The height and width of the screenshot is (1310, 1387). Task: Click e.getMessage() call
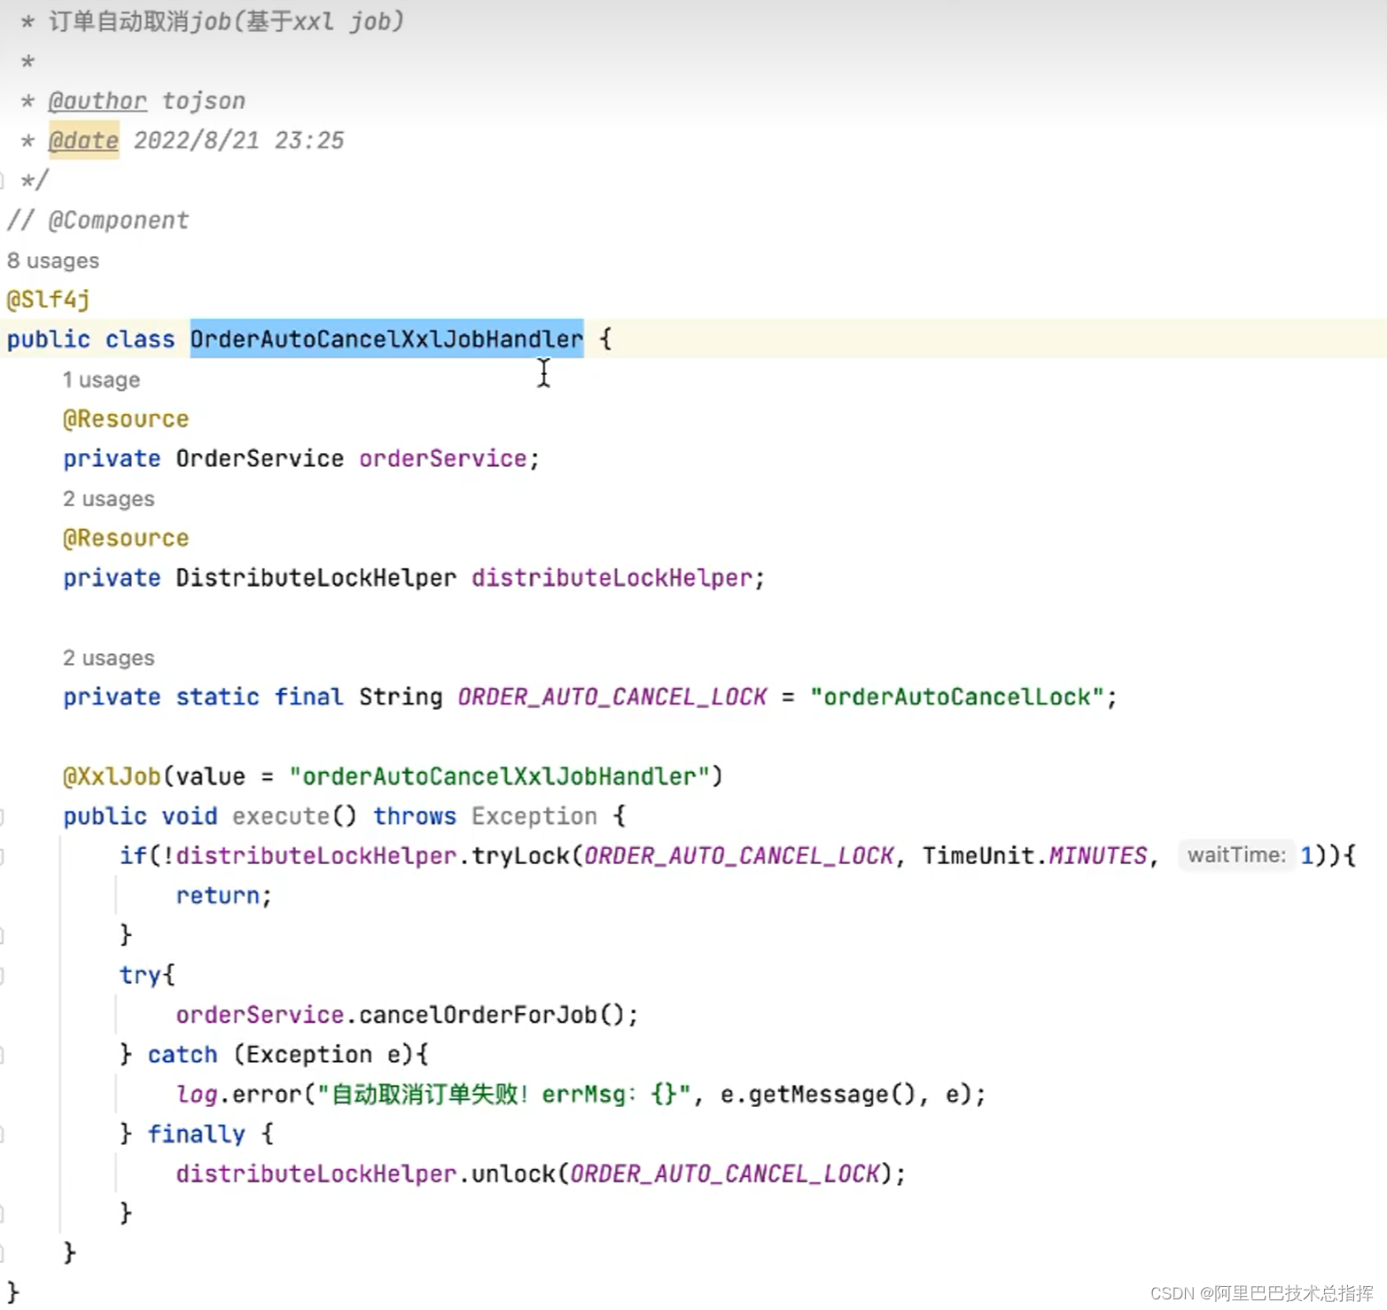pyautogui.click(x=816, y=1095)
